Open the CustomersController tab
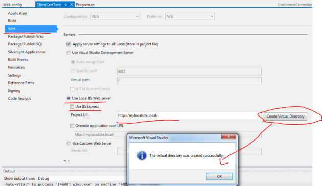The image size is (322, 186). 295,5
